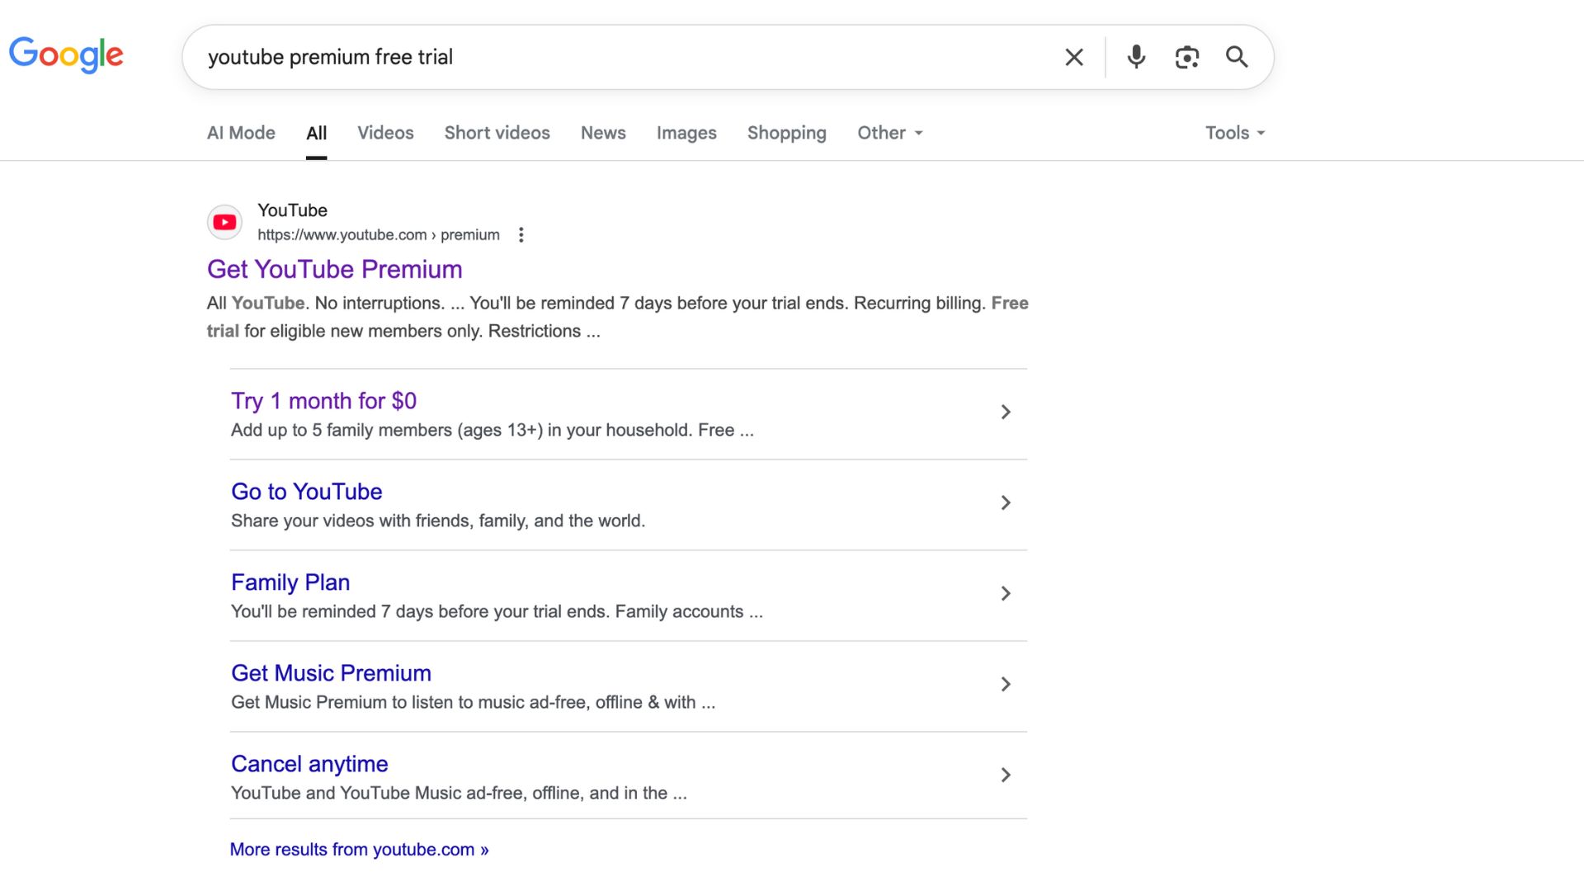Click snippet 'YouTube and YouTube Music ad-free'

coord(459,793)
